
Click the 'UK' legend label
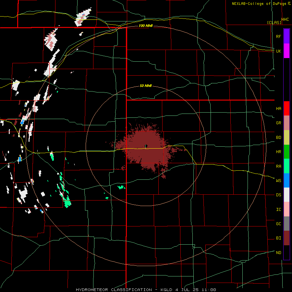point(278,51)
